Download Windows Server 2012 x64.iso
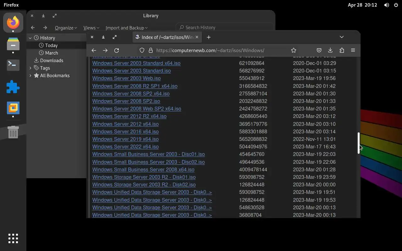The image size is (402, 251). click(126, 124)
